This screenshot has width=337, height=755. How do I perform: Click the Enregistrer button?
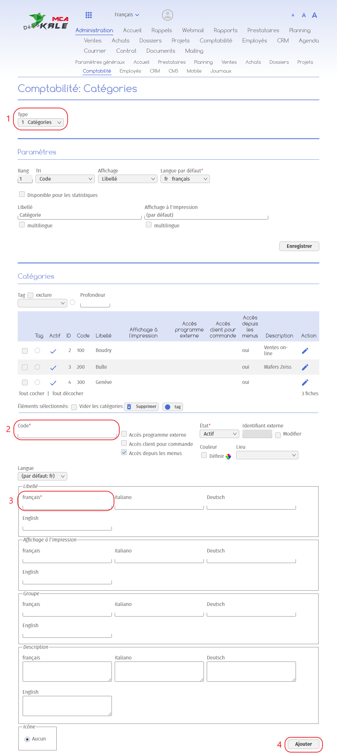299,246
